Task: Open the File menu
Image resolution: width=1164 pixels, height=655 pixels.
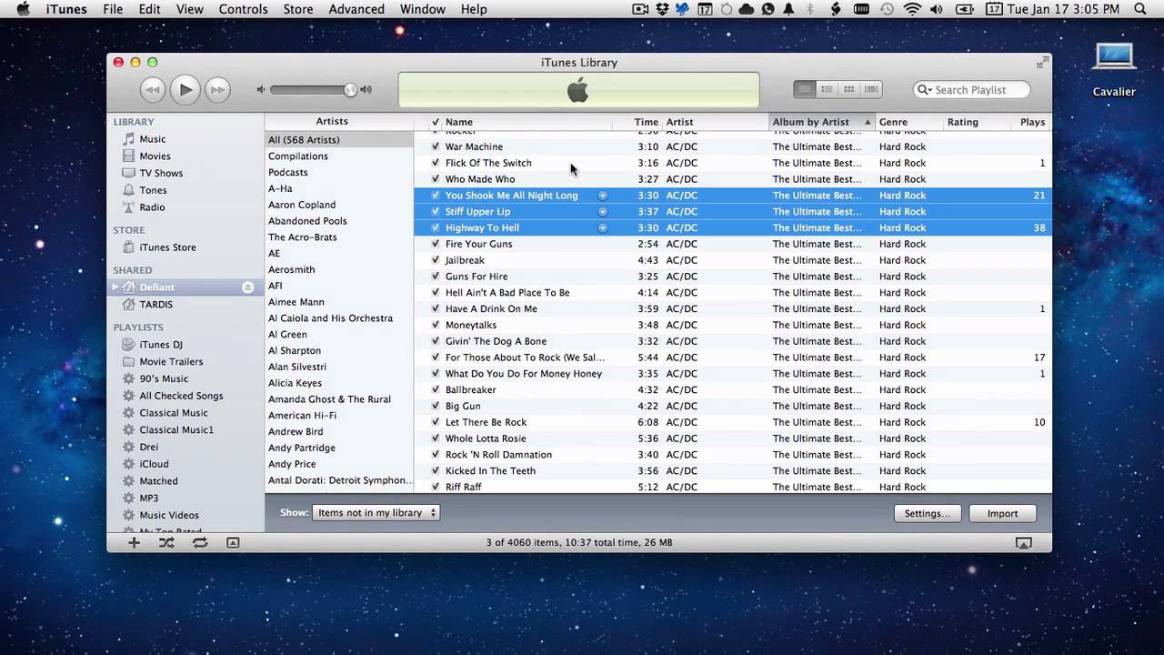Action: point(113,9)
